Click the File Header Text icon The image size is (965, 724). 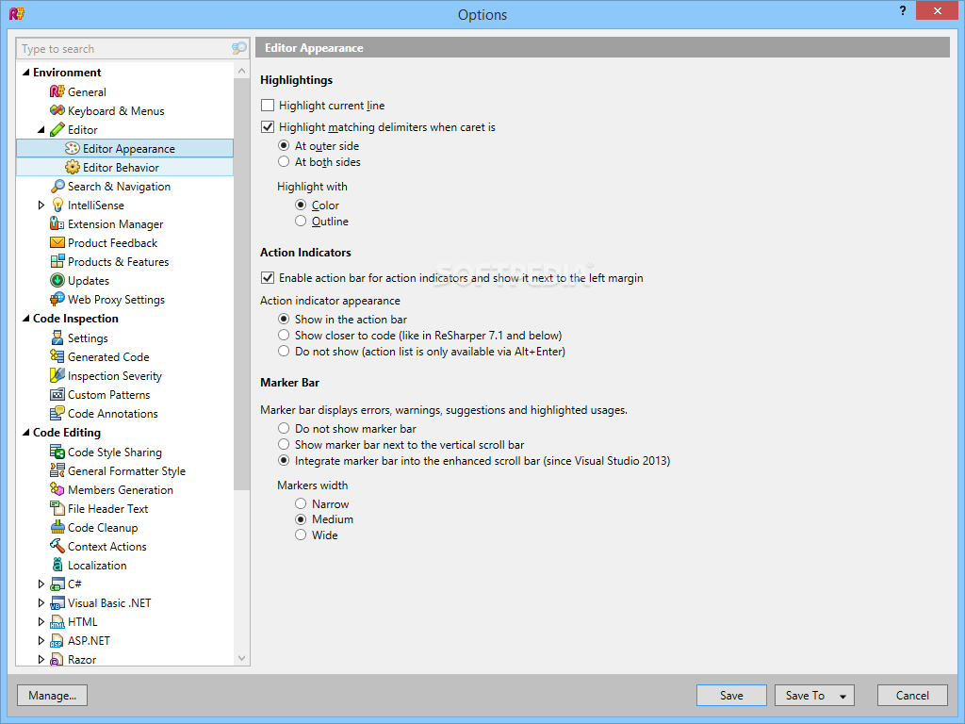[57, 508]
